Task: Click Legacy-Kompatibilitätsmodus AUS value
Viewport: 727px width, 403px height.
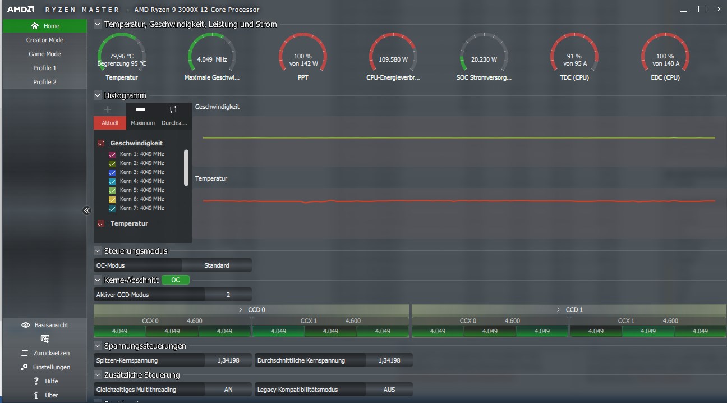Action: tap(389, 390)
